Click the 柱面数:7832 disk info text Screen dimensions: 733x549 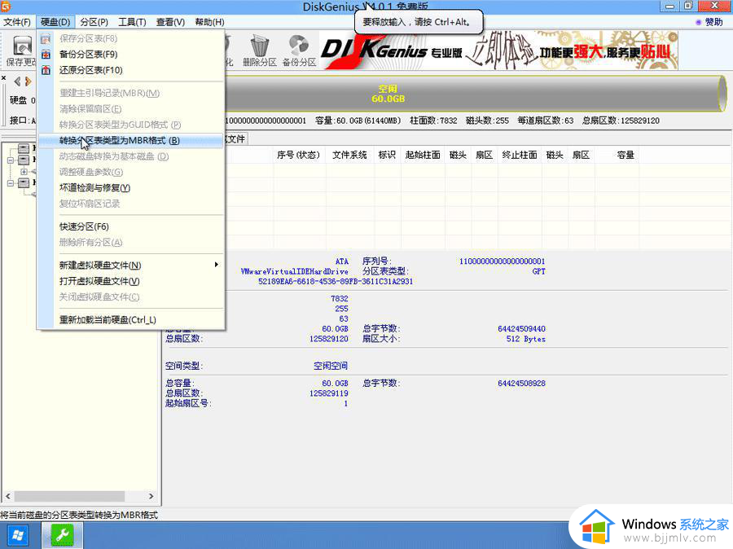[433, 121]
